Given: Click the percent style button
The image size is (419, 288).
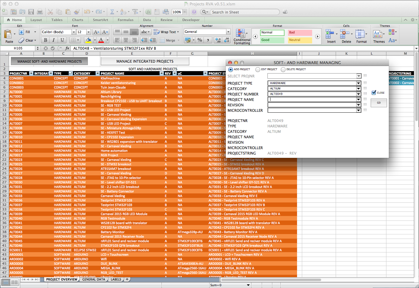Looking at the screenshot, I should tap(200, 40).
